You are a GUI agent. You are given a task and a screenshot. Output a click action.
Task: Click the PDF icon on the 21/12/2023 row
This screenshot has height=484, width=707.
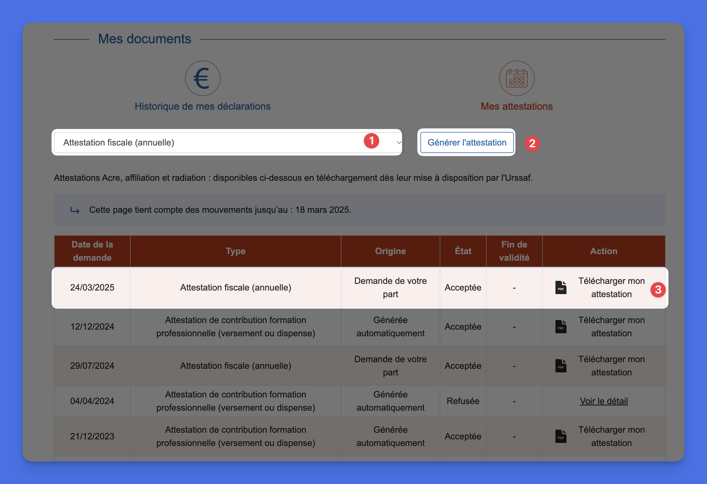(561, 436)
